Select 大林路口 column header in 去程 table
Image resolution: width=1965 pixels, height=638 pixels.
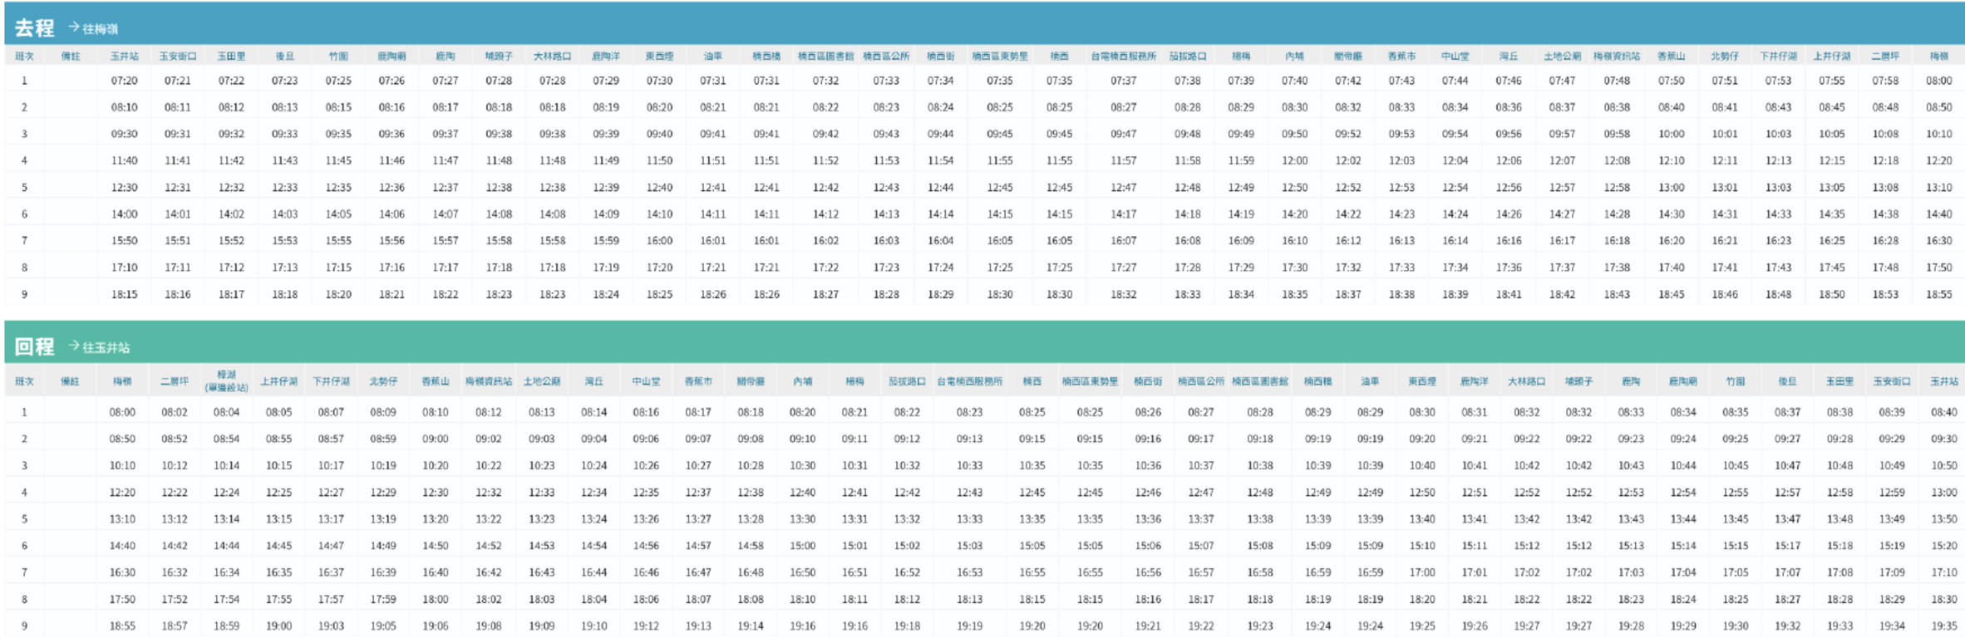[x=552, y=56]
